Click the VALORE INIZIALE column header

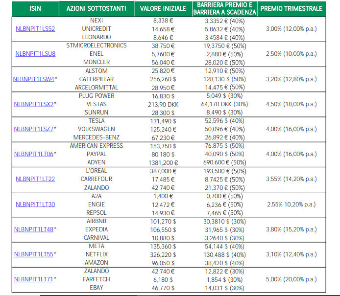(x=163, y=9)
